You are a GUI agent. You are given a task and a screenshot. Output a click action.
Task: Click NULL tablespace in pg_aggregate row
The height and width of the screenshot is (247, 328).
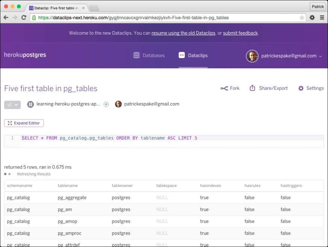(x=162, y=198)
